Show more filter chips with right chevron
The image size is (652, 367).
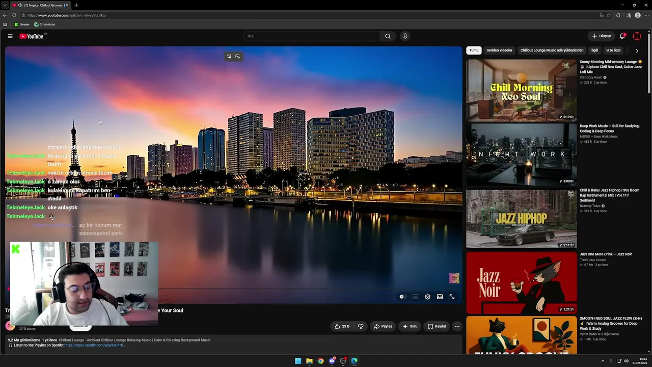[637, 50]
